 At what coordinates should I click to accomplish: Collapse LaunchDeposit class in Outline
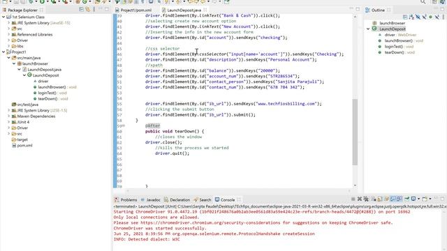click(x=368, y=29)
